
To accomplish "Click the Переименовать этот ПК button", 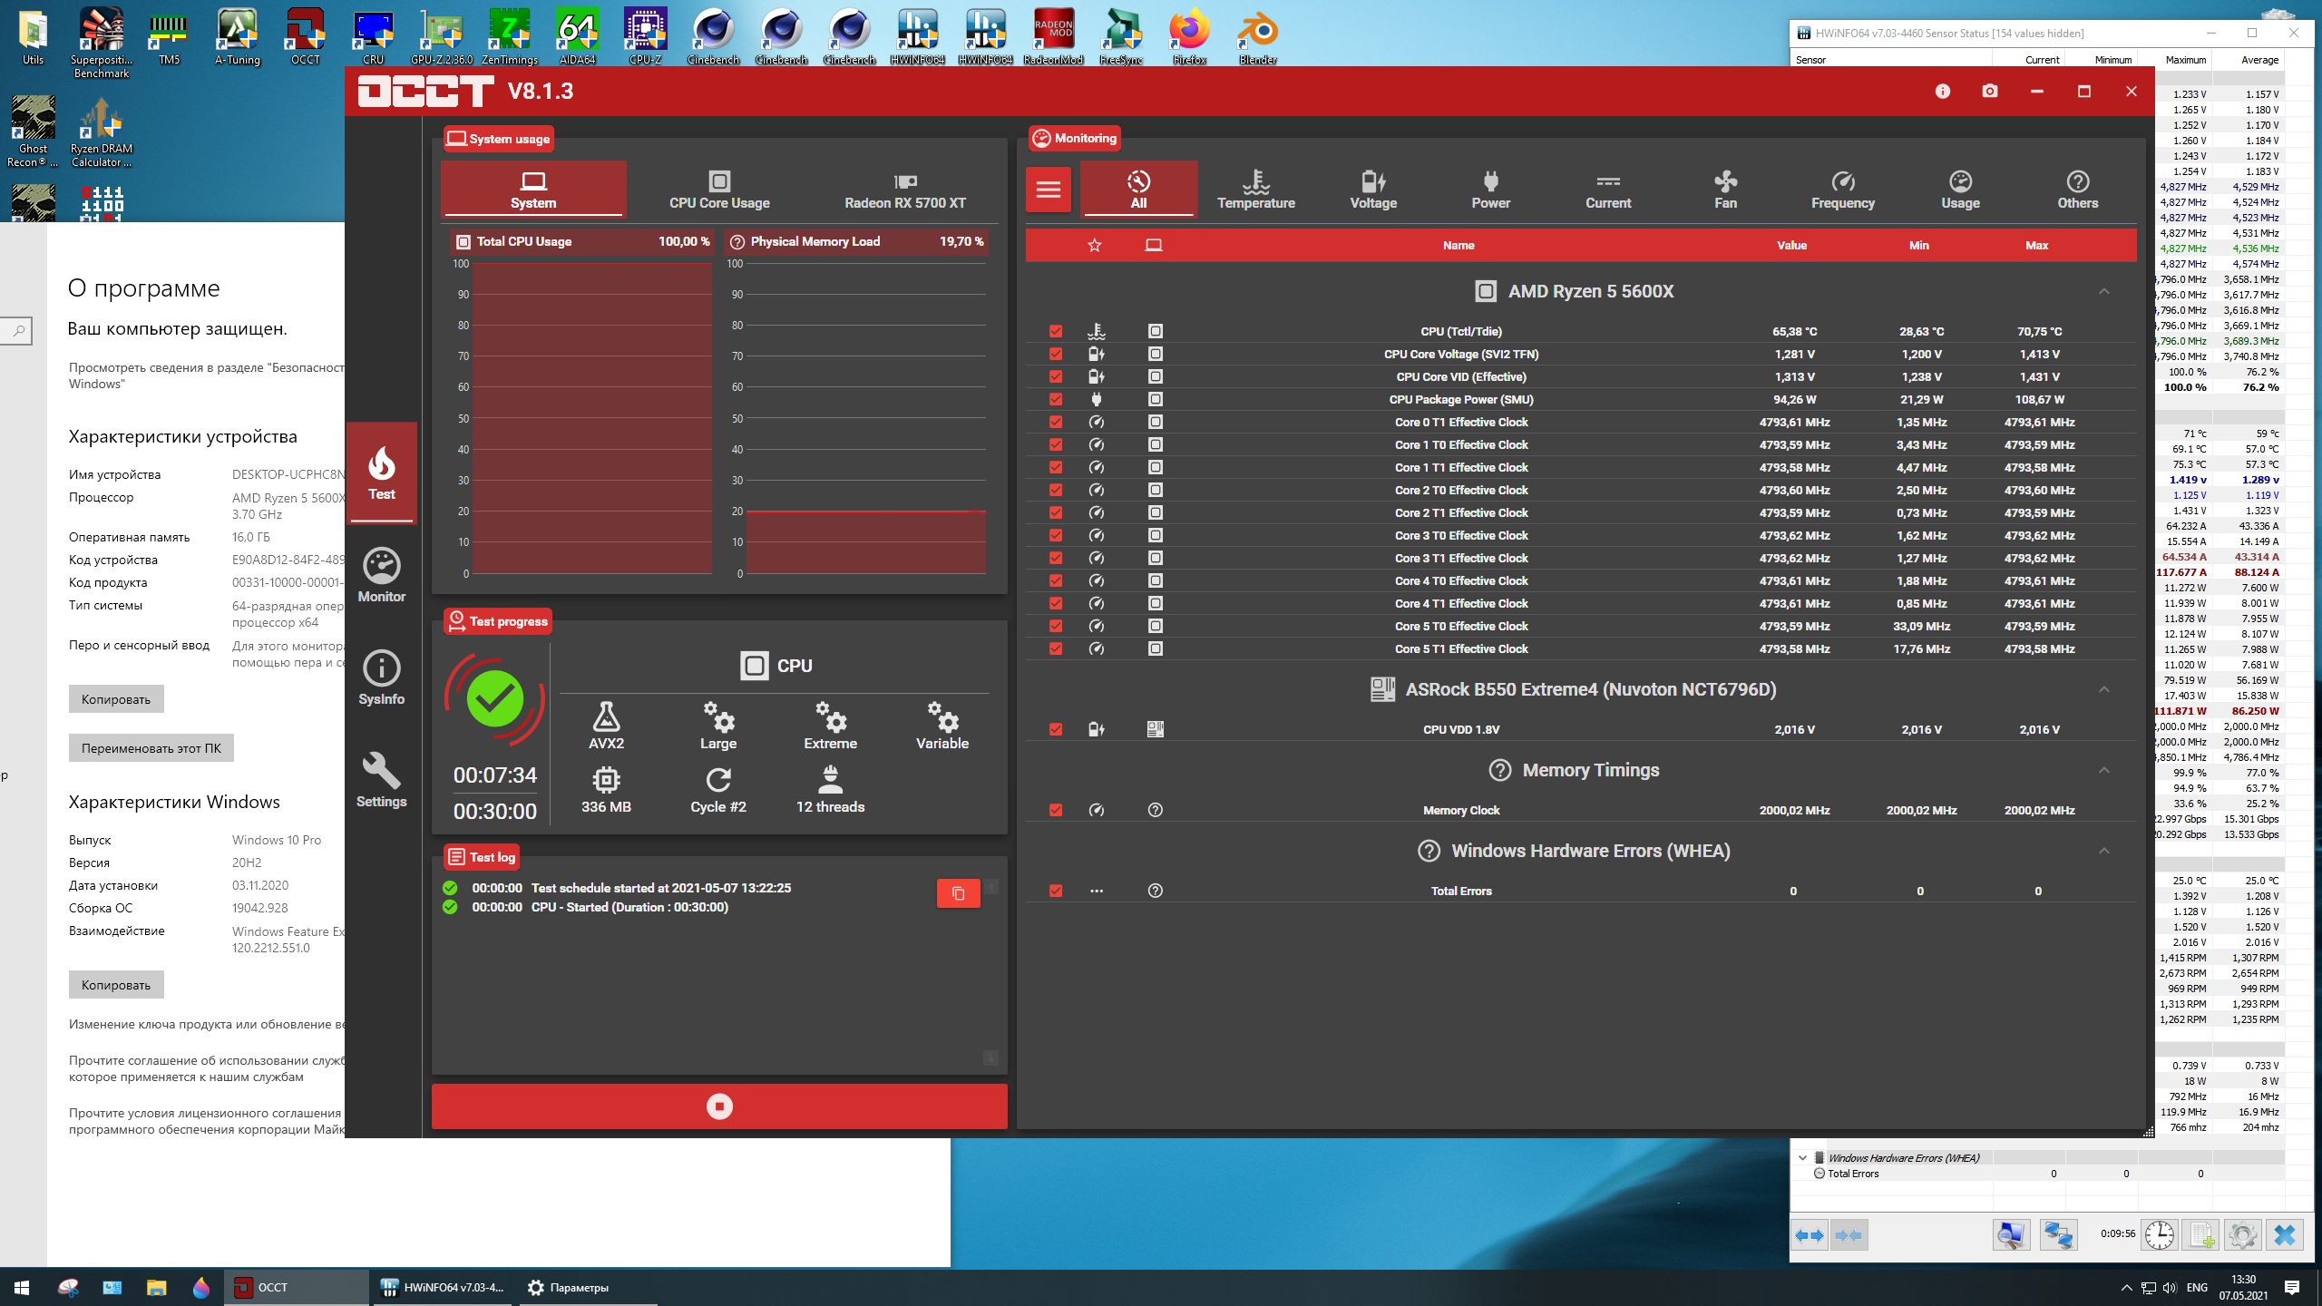I will [x=151, y=748].
